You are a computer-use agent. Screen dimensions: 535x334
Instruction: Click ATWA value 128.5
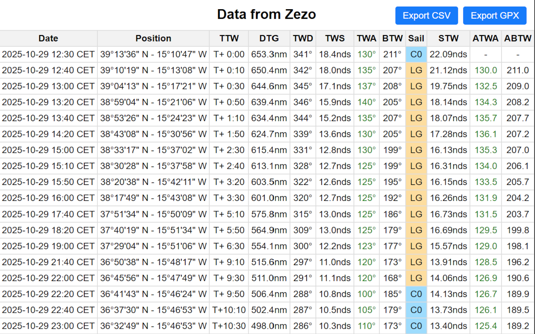[486, 262]
